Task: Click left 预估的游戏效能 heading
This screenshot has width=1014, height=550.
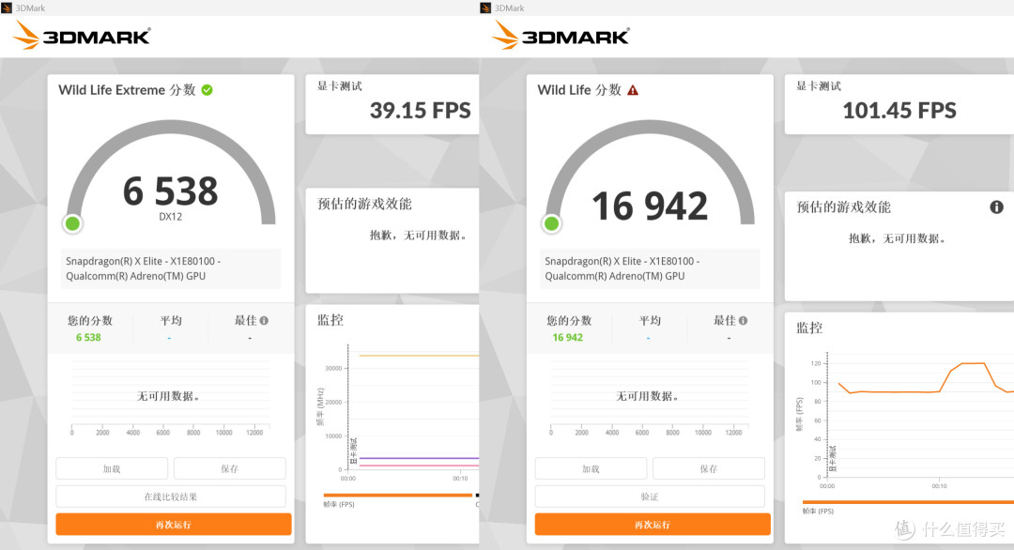Action: pos(364,205)
